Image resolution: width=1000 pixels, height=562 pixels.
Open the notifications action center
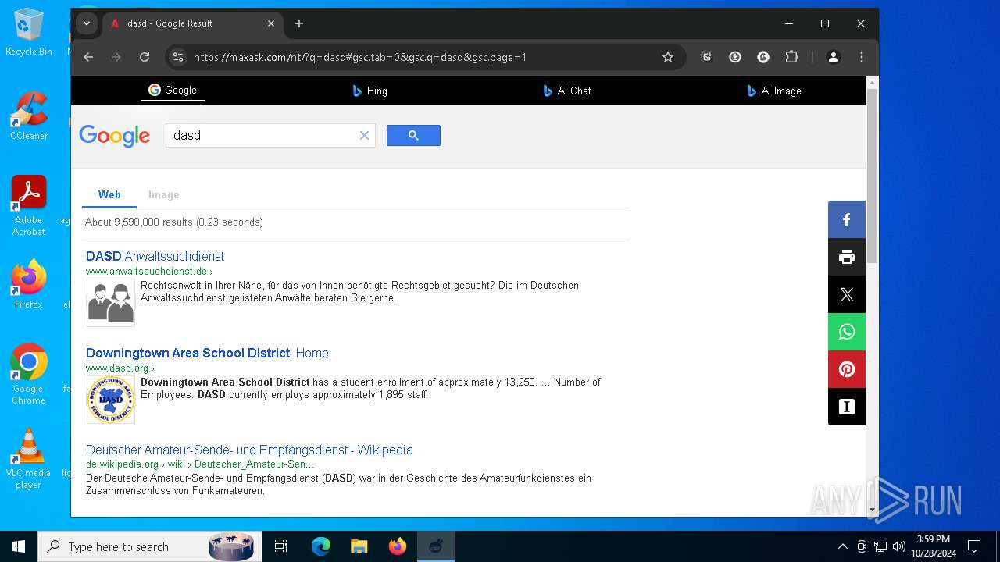(974, 546)
